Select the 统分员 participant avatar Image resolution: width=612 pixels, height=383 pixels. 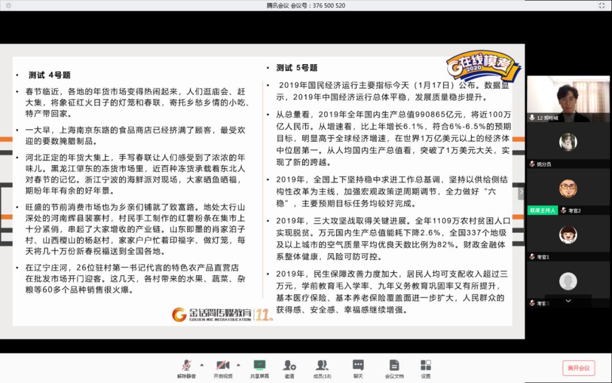[x=568, y=142]
